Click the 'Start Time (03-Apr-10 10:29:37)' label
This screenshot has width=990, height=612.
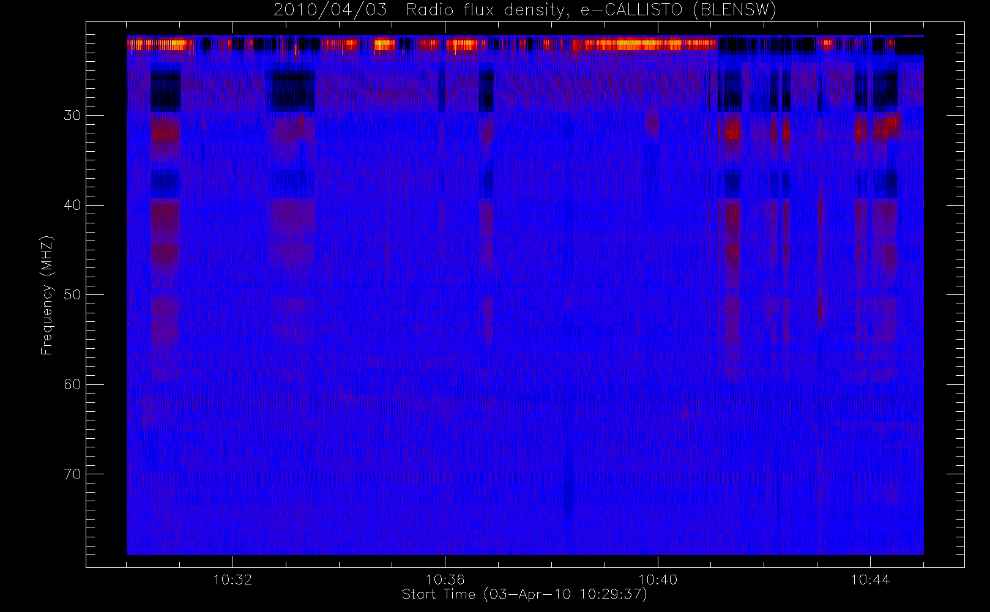coord(524,594)
